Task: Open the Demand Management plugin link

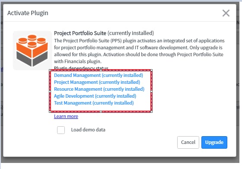Action: (x=99, y=75)
